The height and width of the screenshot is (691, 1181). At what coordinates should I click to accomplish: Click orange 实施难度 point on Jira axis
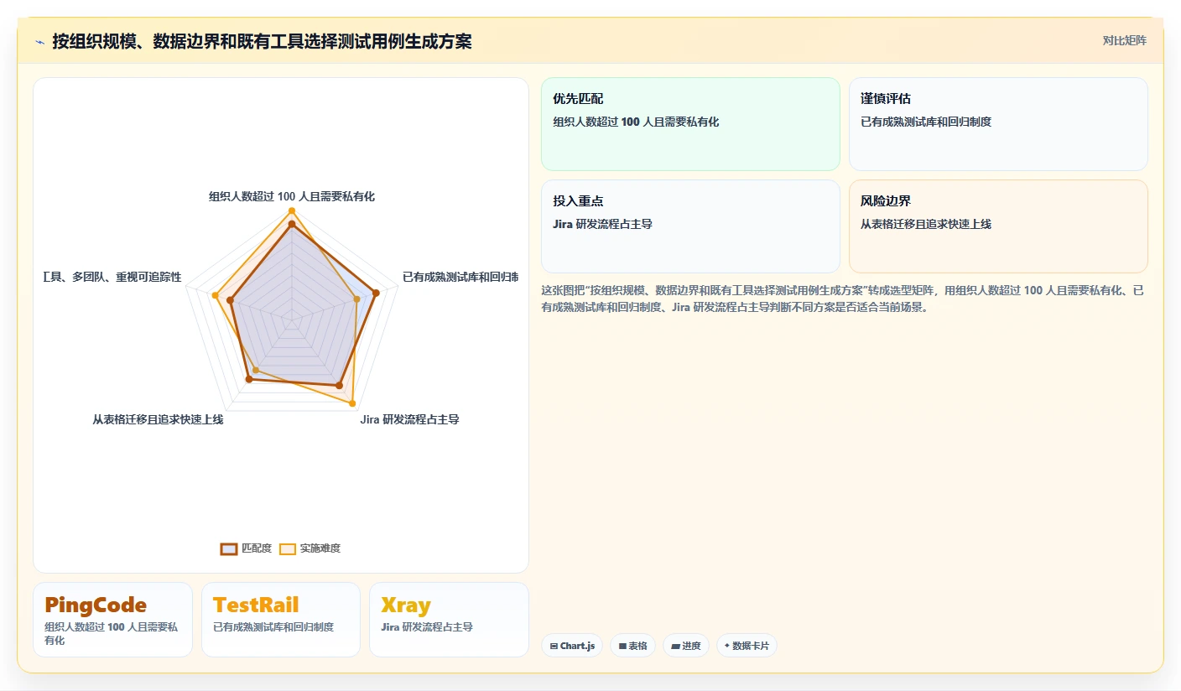(x=352, y=403)
